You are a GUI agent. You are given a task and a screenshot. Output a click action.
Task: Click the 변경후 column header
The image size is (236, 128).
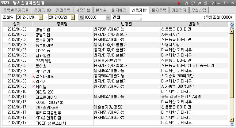click(194, 24)
